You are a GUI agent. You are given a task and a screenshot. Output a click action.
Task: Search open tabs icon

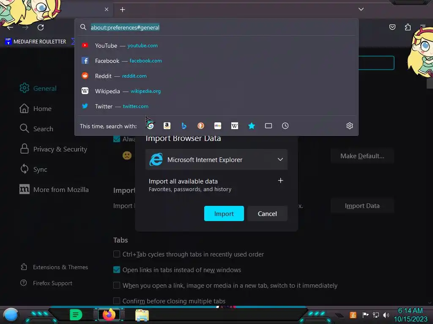269,126
